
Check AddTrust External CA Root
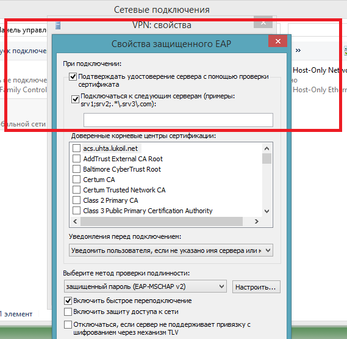point(76,159)
